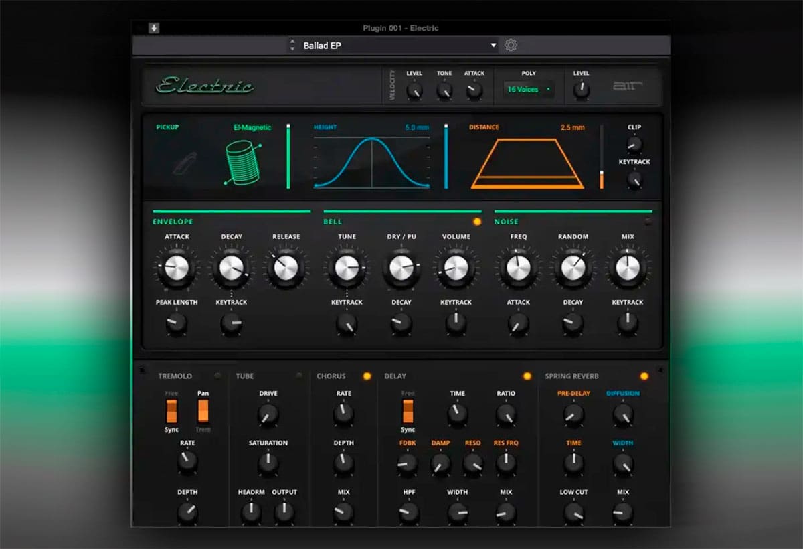803x549 pixels.
Task: Toggle the Bell section power LED
Action: (477, 222)
